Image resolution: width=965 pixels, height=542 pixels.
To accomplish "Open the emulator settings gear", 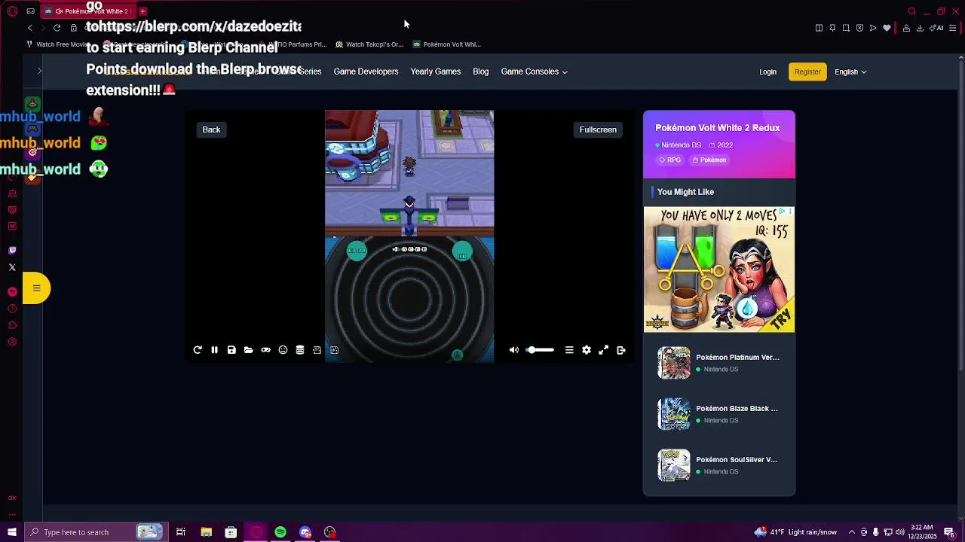I will click(x=587, y=350).
